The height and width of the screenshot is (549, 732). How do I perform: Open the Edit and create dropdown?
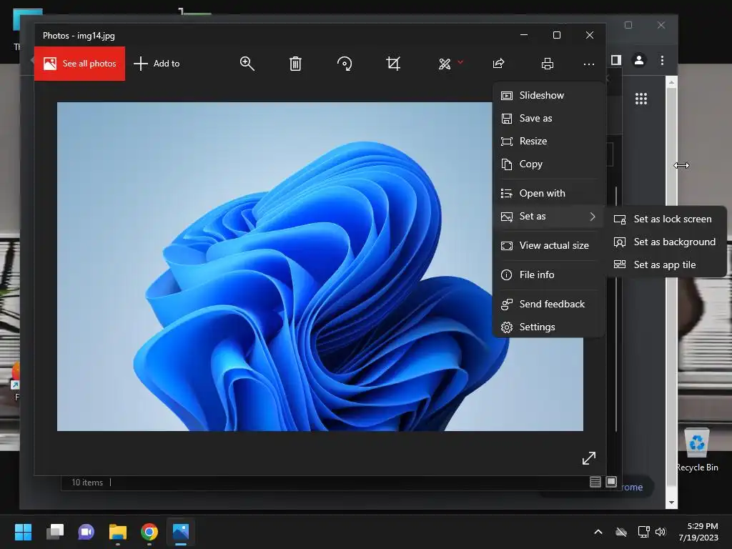(x=450, y=64)
